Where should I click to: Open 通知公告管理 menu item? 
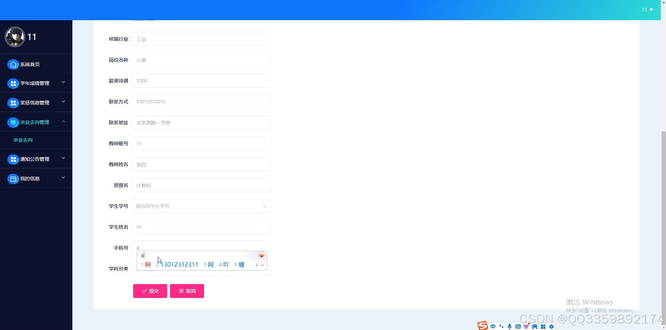[36, 159]
